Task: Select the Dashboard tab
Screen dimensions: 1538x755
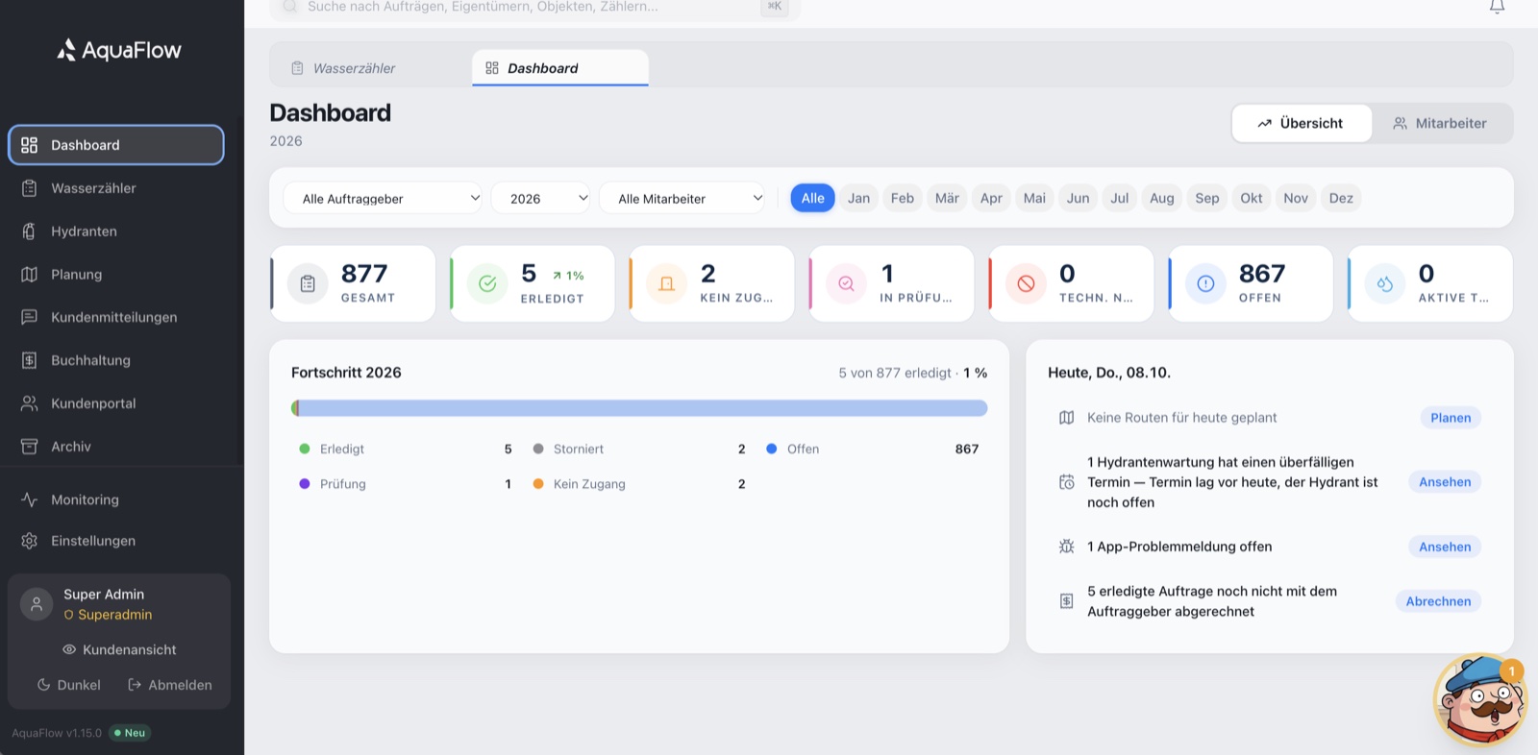Action: (x=560, y=68)
